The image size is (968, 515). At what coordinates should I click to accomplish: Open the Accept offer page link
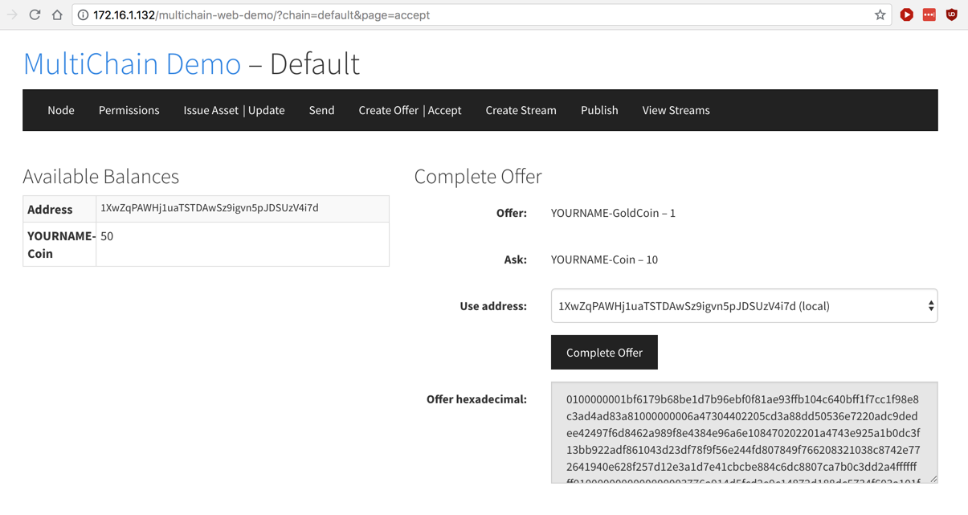[444, 110]
